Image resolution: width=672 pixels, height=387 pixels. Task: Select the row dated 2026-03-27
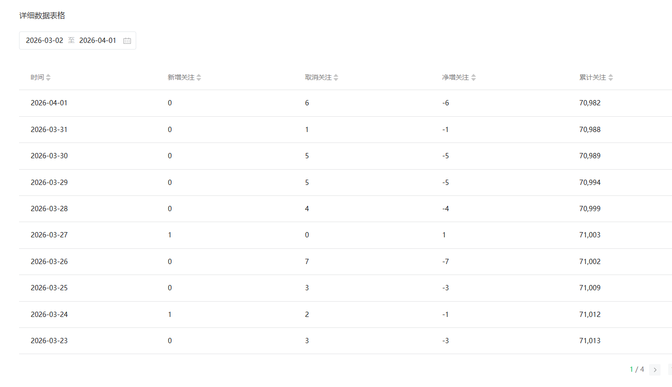[49, 235]
